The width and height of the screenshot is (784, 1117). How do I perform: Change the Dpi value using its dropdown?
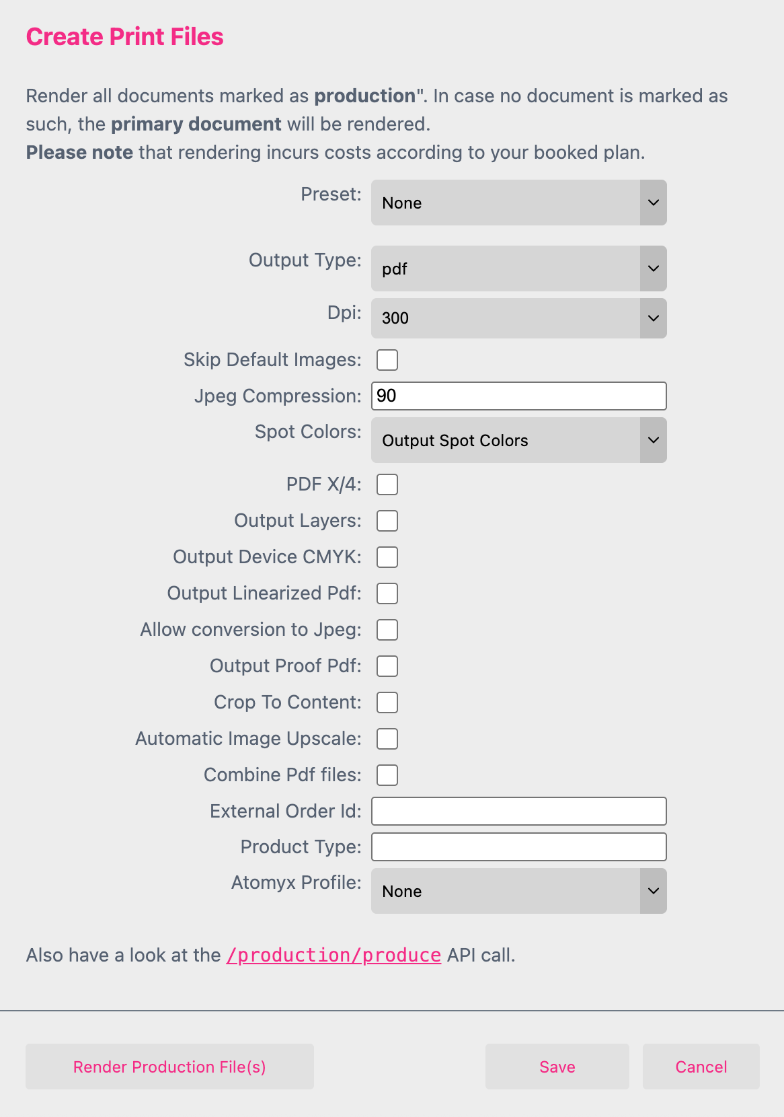[518, 318]
